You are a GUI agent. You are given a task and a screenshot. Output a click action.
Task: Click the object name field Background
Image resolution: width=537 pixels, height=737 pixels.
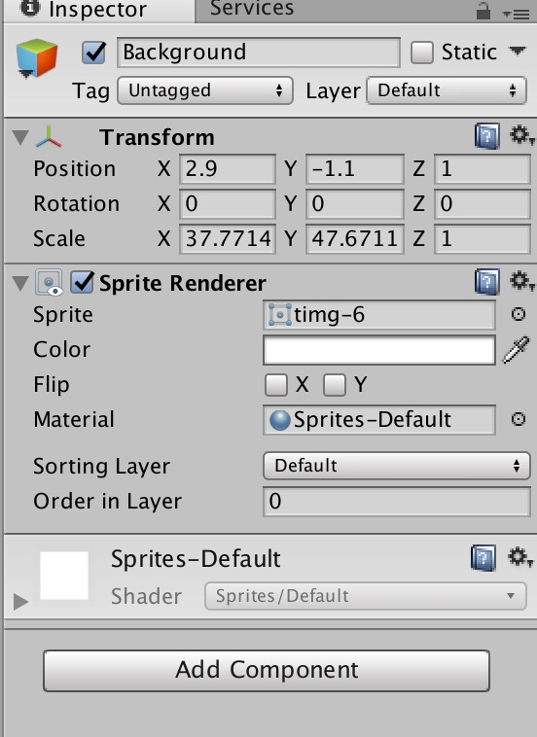(259, 53)
